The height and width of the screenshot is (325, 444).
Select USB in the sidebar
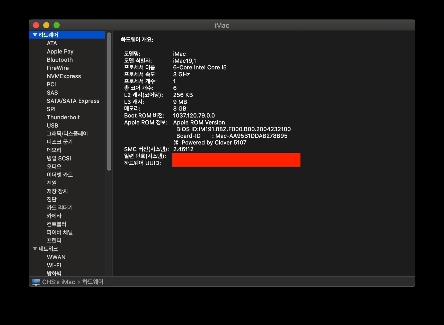click(x=52, y=125)
